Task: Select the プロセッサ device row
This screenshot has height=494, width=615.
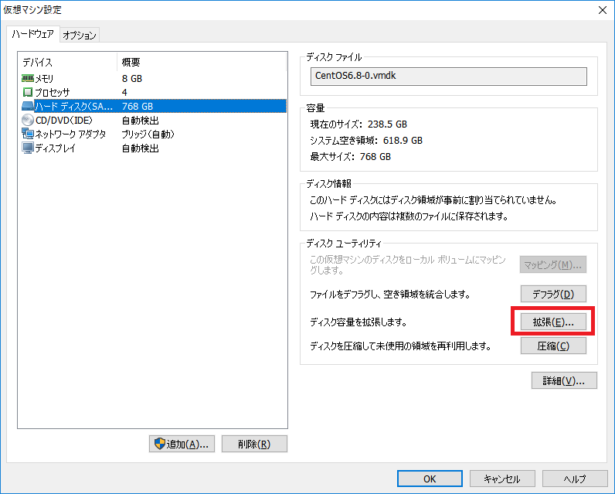Action: point(154,92)
